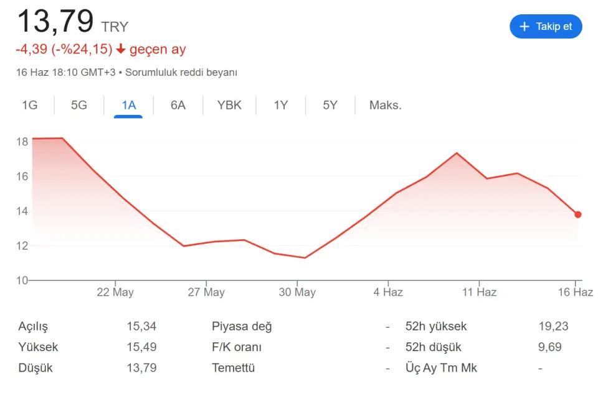Open the 6A six-month range
This screenshot has width=598, height=394.
tap(178, 105)
